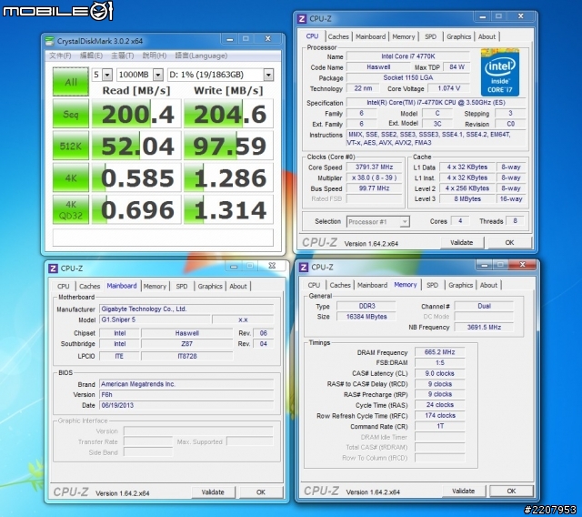
Task: Click the Seq read result 200.4
Action: pyautogui.click(x=136, y=114)
